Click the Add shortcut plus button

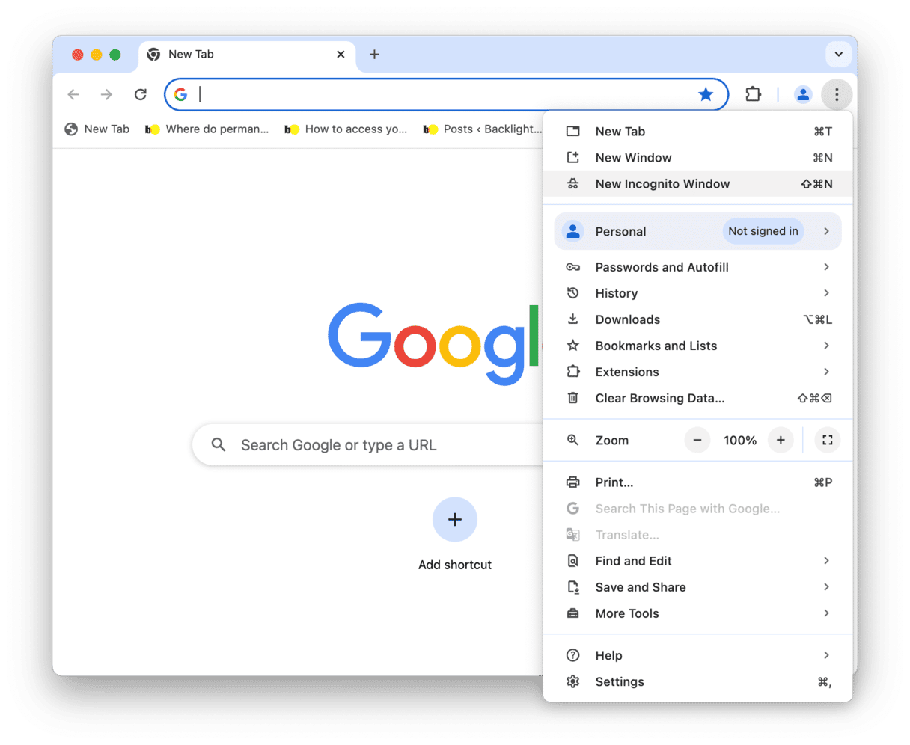(455, 519)
